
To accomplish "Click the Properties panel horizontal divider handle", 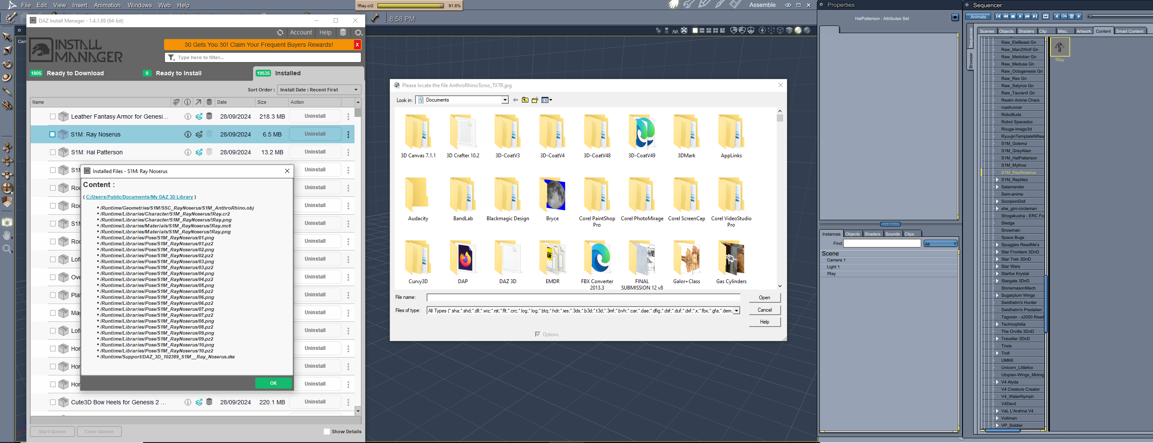I will 890,224.
